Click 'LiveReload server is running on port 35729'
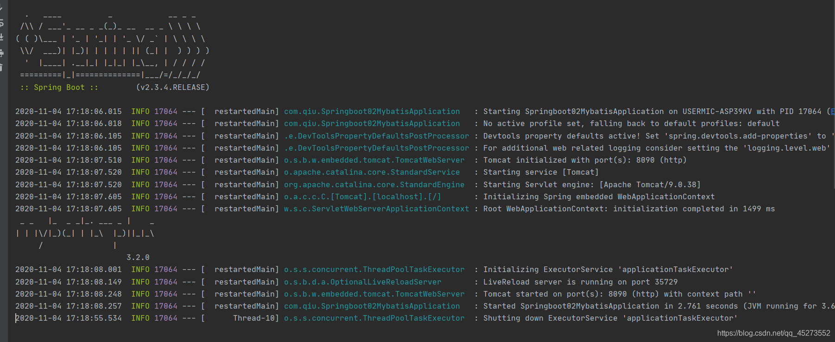Viewport: 835px width, 342px height. pyautogui.click(x=581, y=282)
